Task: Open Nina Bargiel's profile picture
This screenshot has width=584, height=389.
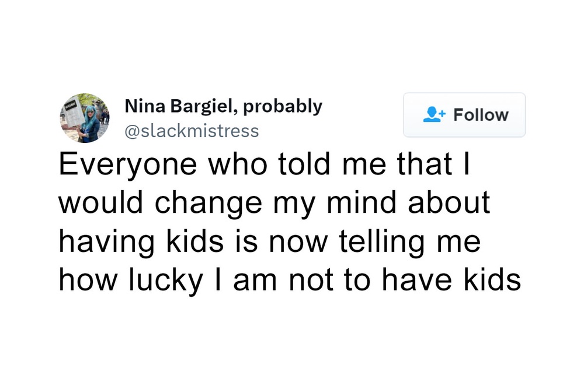Action: 85,118
